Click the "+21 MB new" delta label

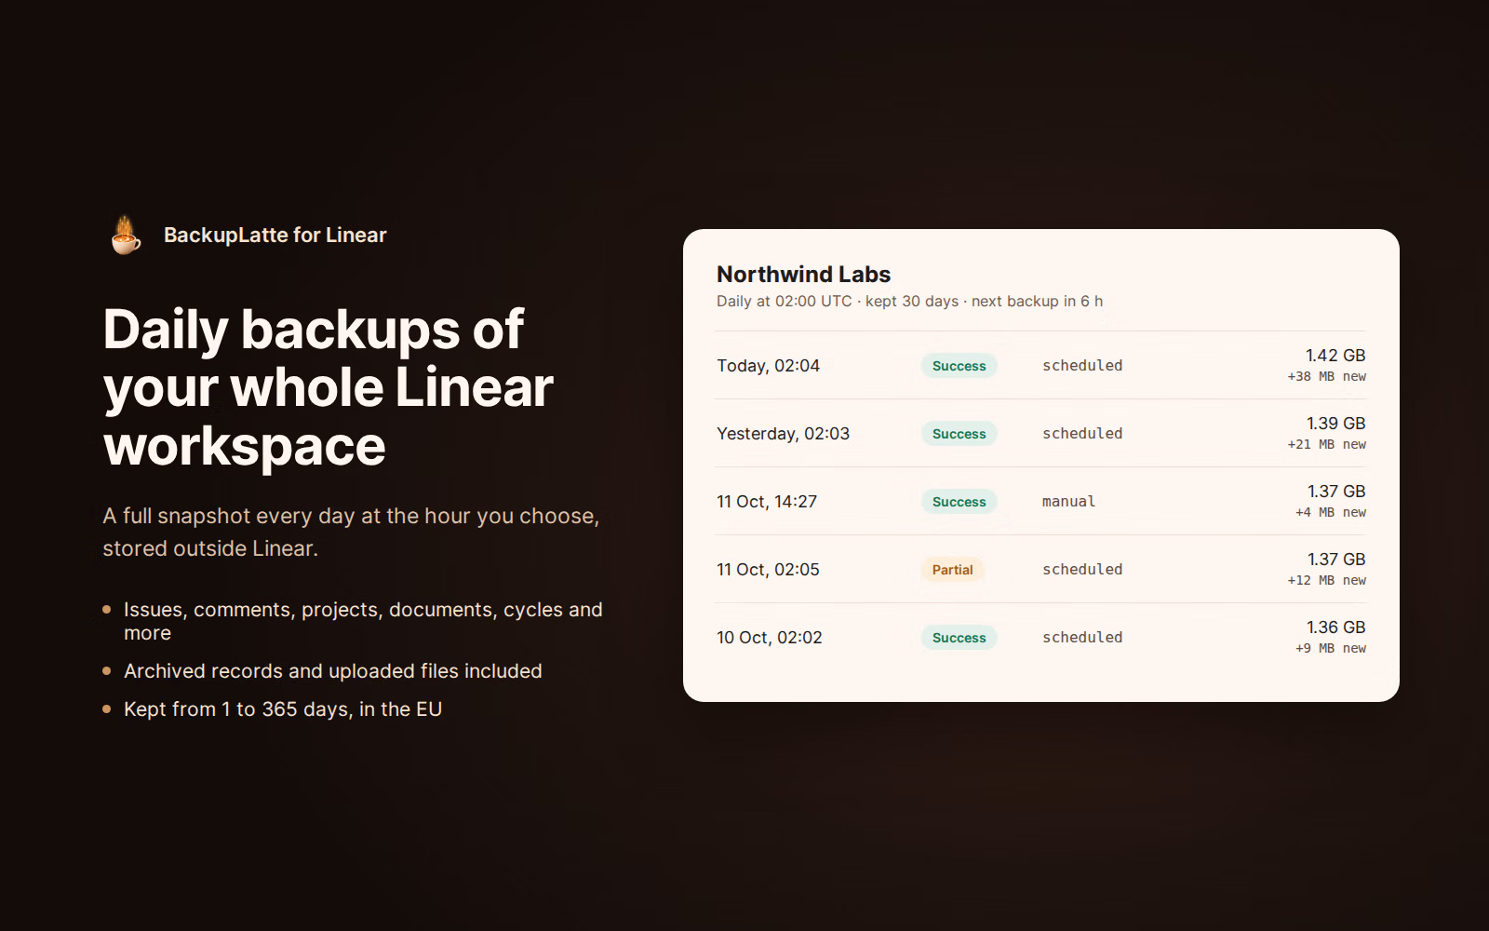click(1326, 445)
